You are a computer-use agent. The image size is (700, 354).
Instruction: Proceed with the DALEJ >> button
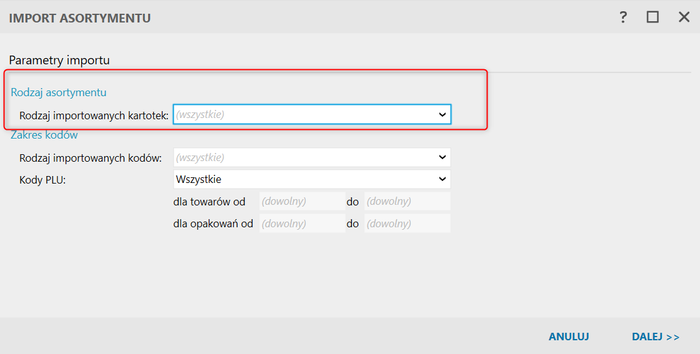point(655,337)
